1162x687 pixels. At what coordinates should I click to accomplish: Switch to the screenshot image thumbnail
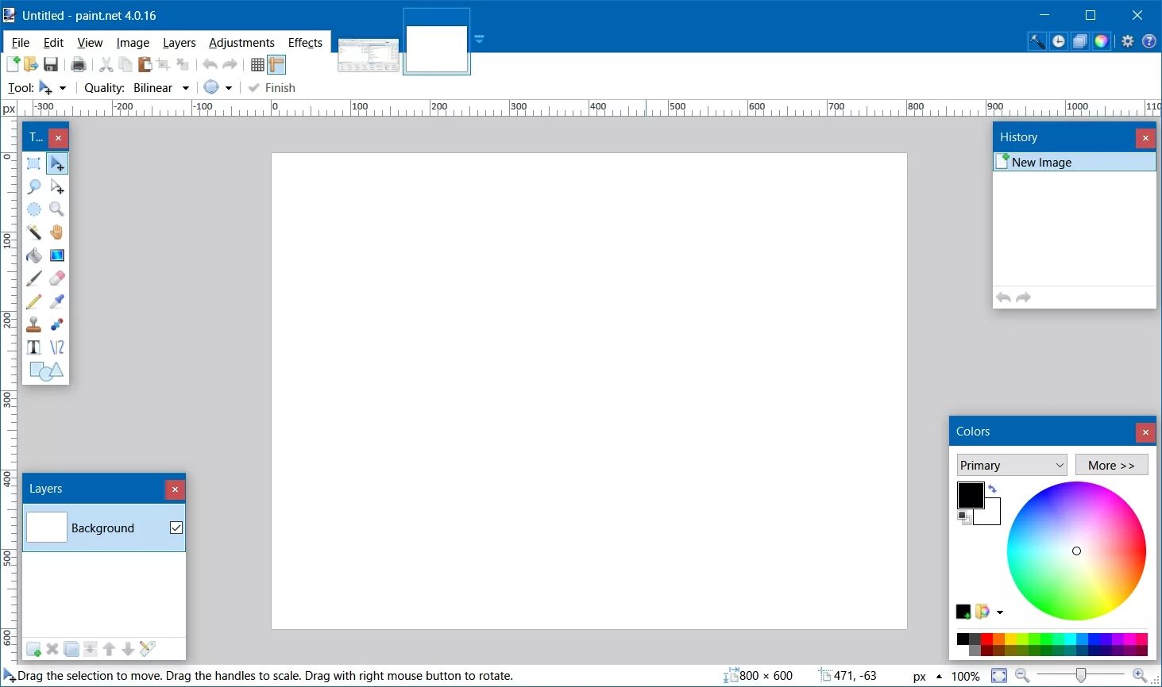[369, 55]
